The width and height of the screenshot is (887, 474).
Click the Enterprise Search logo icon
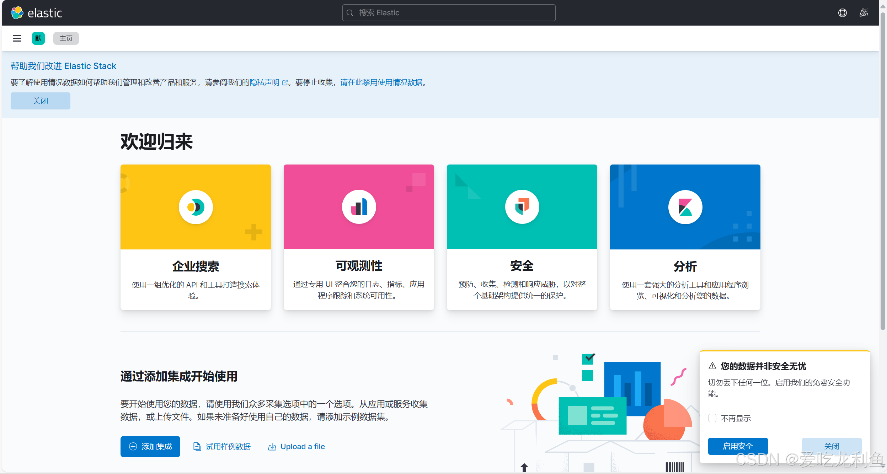pyautogui.click(x=196, y=207)
